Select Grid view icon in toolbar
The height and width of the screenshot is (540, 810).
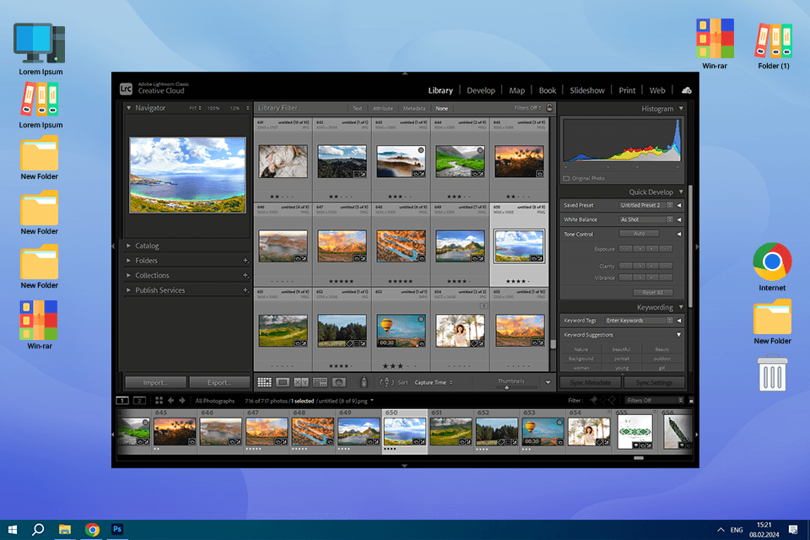coord(264,382)
